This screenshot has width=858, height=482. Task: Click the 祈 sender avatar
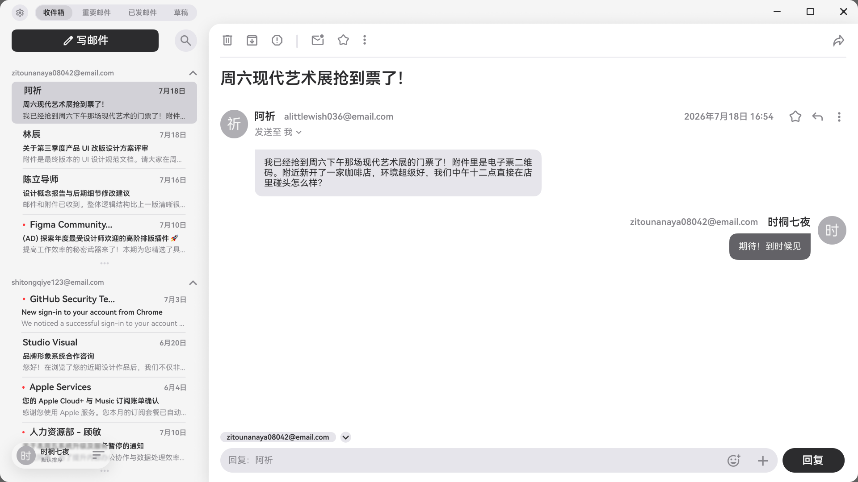click(x=234, y=124)
